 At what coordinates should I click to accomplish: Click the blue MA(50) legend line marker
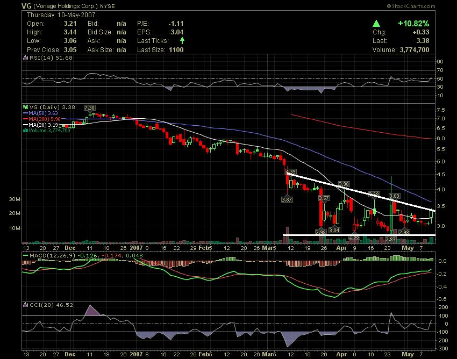26,113
